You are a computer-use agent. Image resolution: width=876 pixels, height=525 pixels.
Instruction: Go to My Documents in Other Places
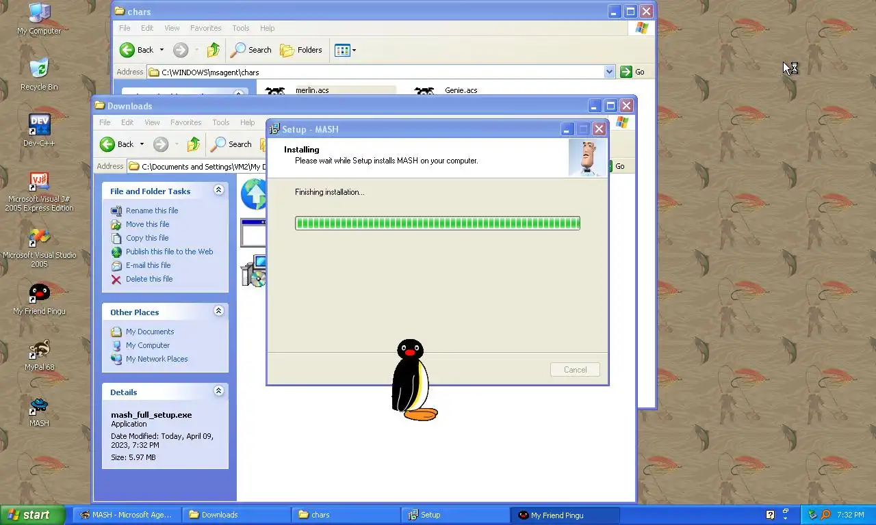click(x=150, y=332)
